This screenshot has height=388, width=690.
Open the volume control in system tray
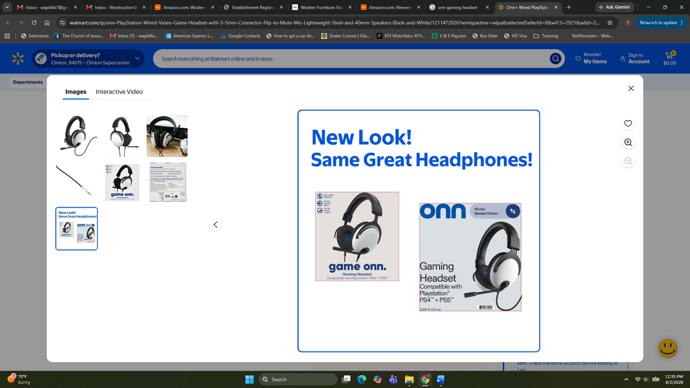646,379
